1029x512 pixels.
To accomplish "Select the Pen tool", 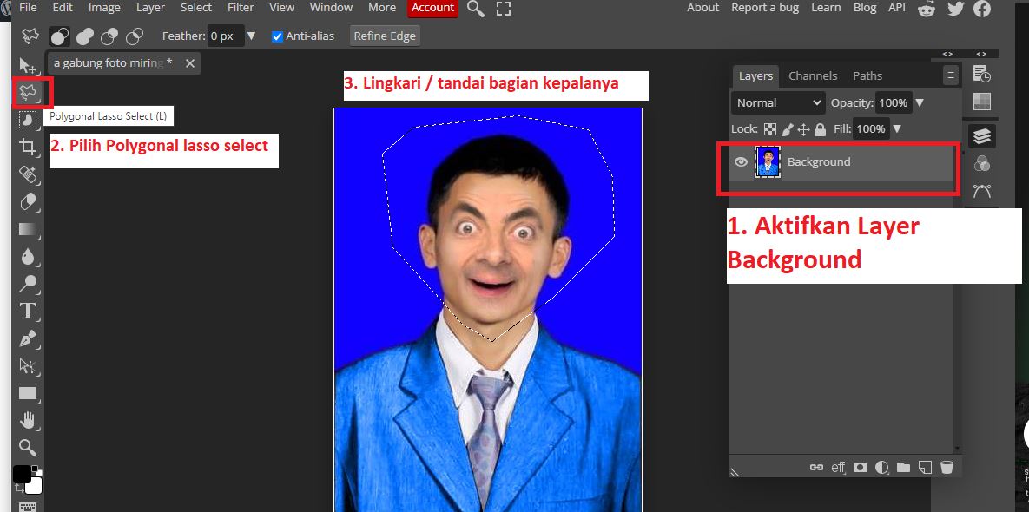I will point(28,338).
